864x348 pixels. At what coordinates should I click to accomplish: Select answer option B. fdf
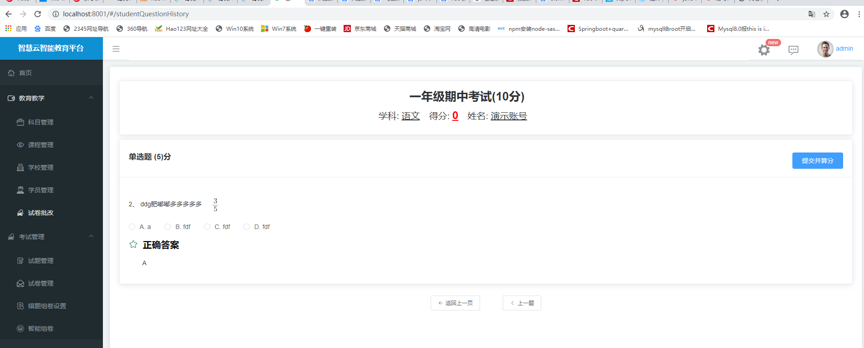(178, 227)
